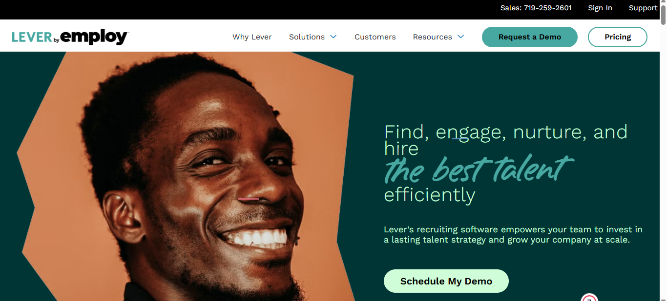Click the "Find, engage, nurture, and hire" heading
Image resolution: width=667 pixels, height=301 pixels.
coord(506,140)
